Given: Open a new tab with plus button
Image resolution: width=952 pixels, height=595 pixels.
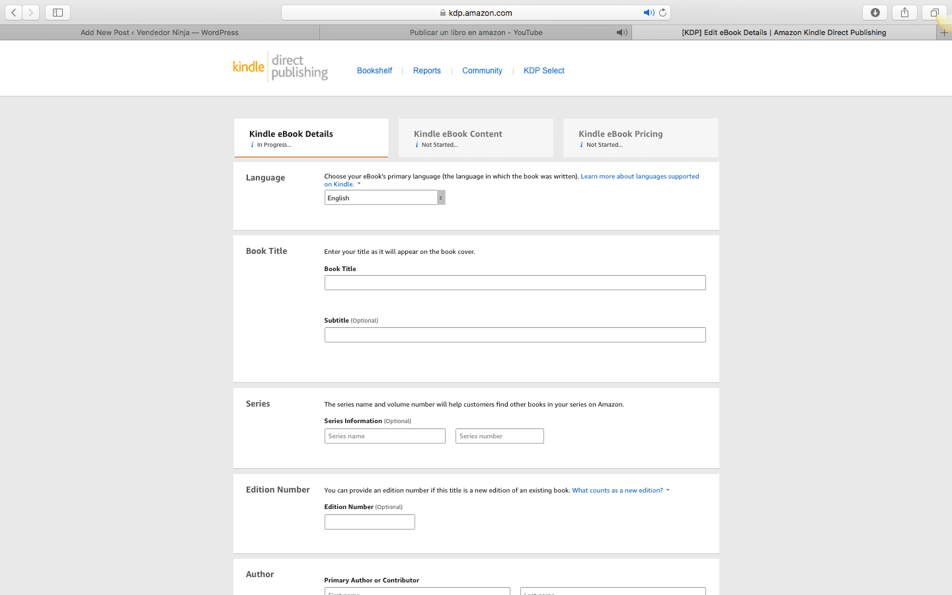Looking at the screenshot, I should [x=944, y=32].
